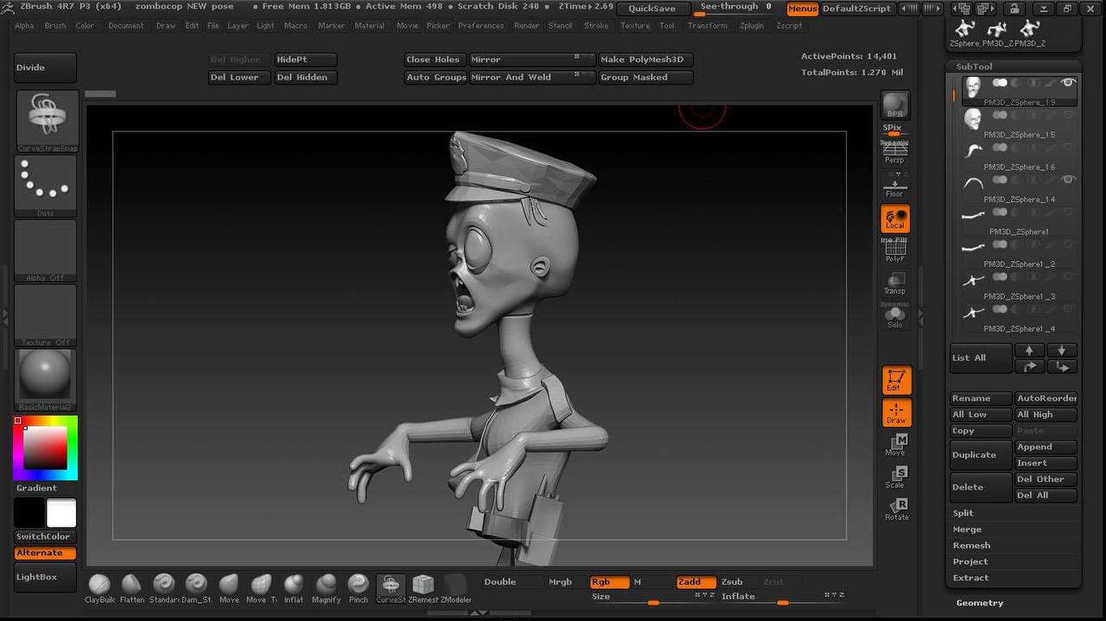
Task: Open the Zplugin menu
Action: coord(751,26)
